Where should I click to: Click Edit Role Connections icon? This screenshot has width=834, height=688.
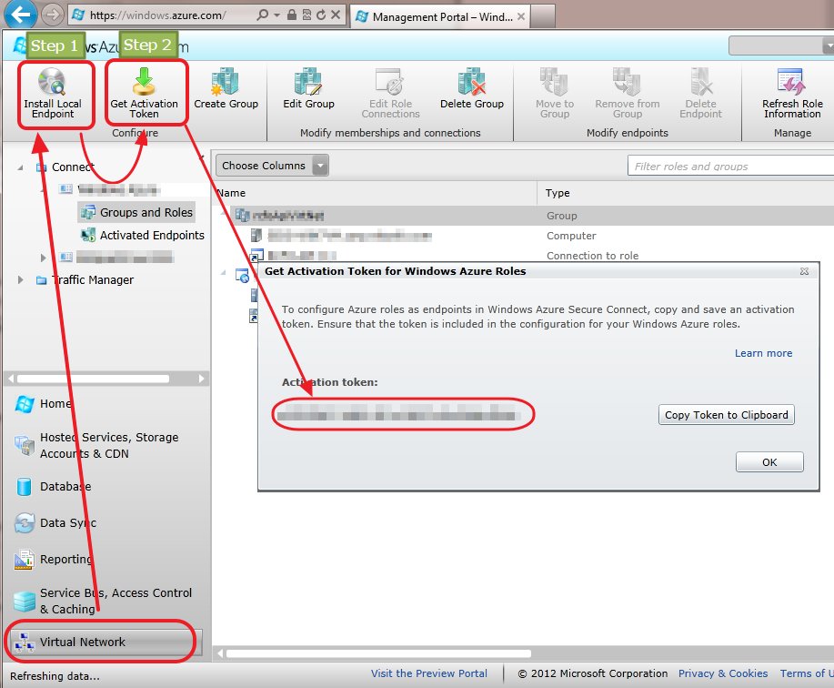pyautogui.click(x=390, y=81)
